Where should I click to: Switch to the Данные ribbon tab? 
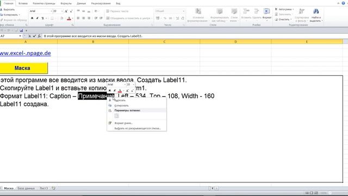81,4
